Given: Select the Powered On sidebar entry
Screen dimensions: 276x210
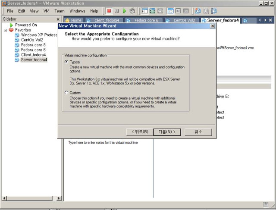Looking at the screenshot, I should click(x=26, y=25).
